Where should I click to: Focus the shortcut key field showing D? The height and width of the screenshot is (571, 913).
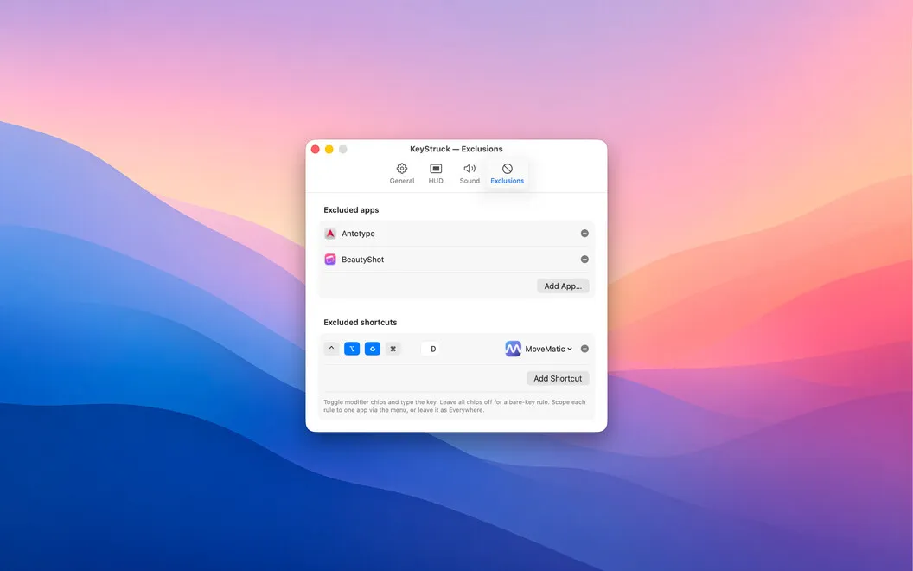[x=431, y=349]
